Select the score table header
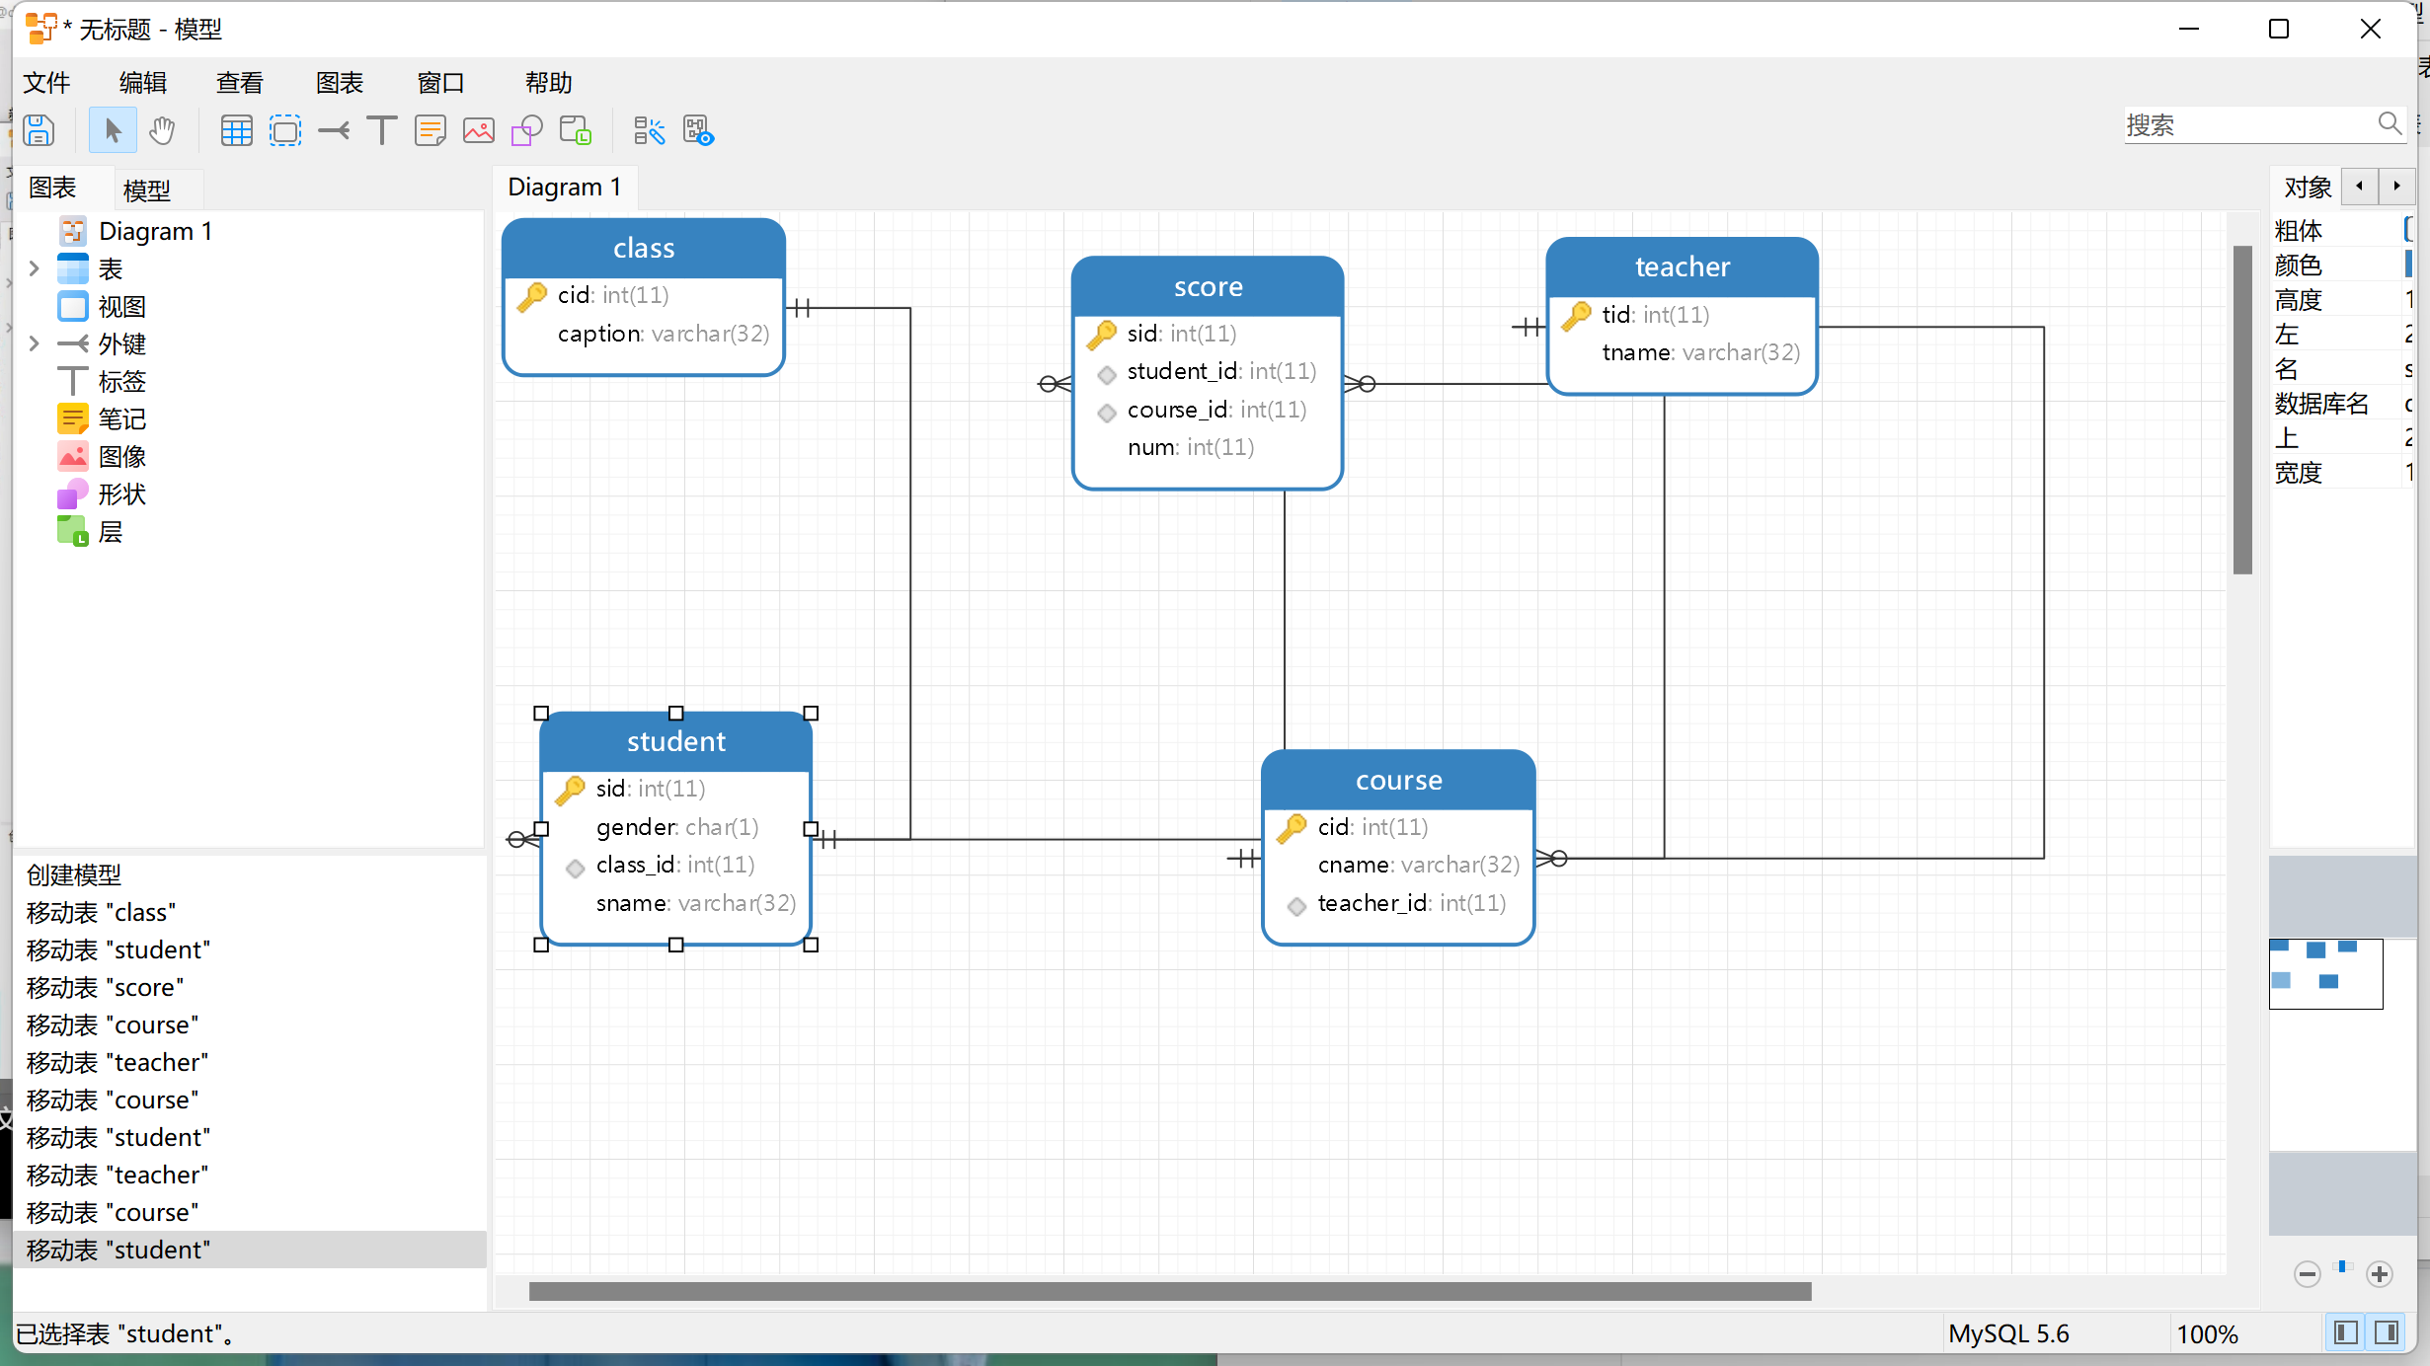The width and height of the screenshot is (2430, 1366). pos(1208,286)
